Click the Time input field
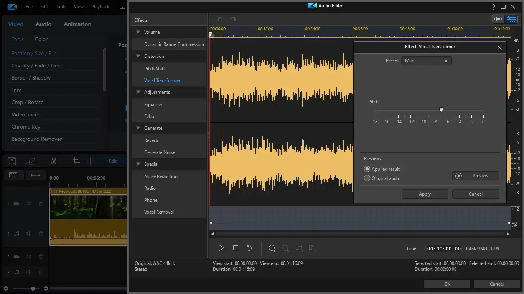Image resolution: width=524 pixels, height=294 pixels. point(444,248)
